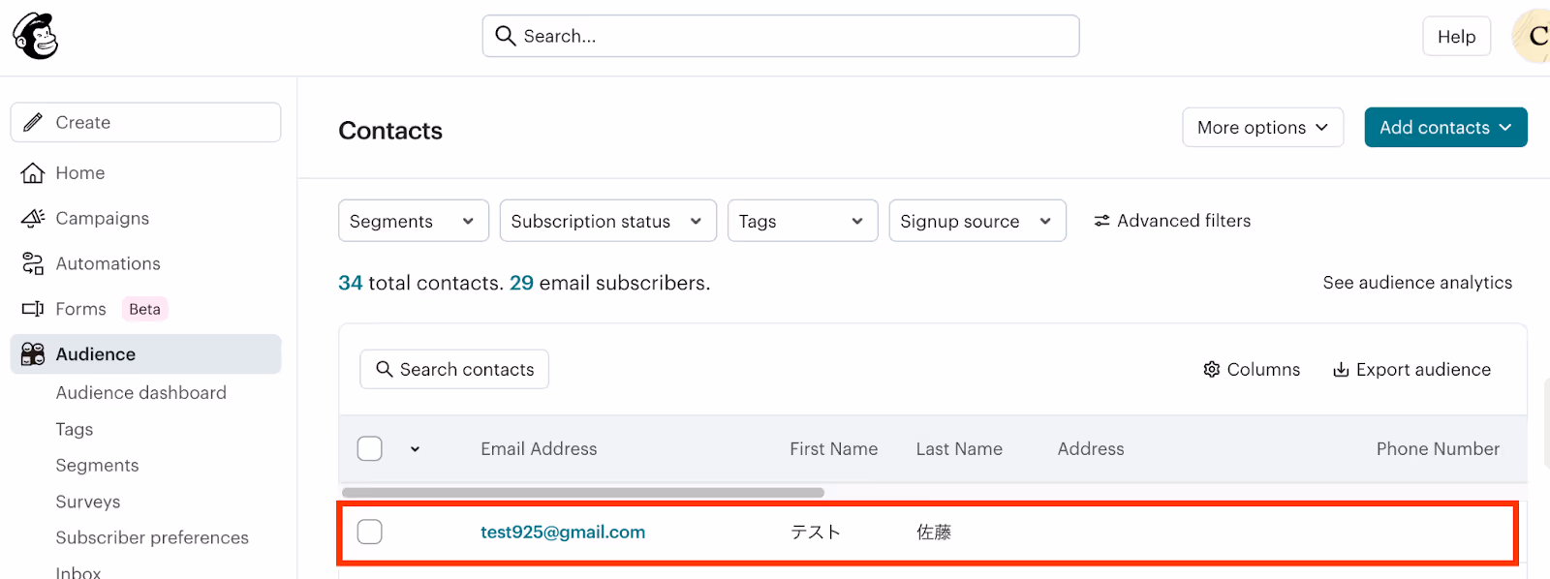Screen dimensions: 1550x579
Task: Click the Columns gear icon
Action: [1211, 369]
